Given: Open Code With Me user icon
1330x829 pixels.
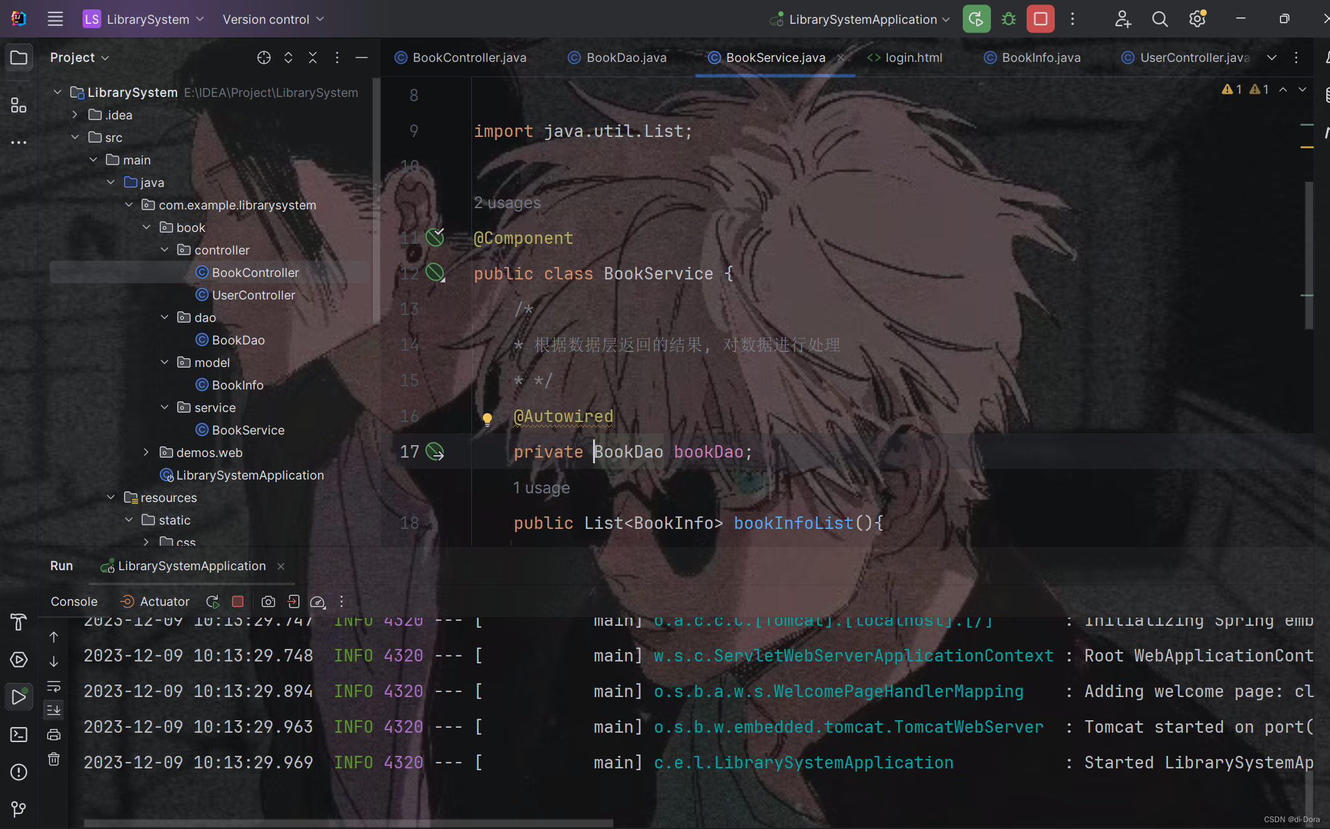Looking at the screenshot, I should [x=1123, y=19].
